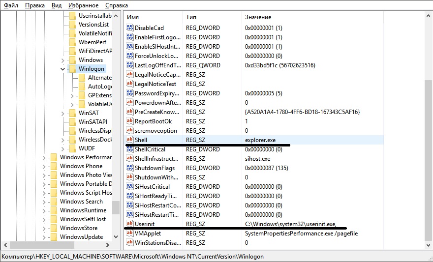Expand the WindowsUpdate key
This screenshot has height=262, width=433.
click(x=44, y=237)
